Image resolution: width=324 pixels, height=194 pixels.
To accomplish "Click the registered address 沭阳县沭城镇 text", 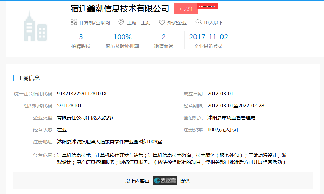I will click(109, 142).
